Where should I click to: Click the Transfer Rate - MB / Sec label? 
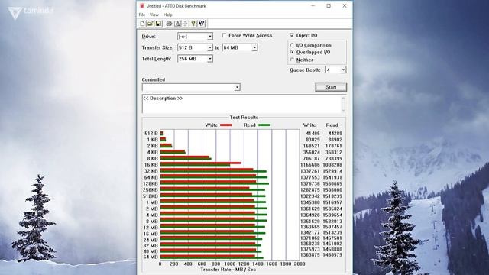pos(228,270)
